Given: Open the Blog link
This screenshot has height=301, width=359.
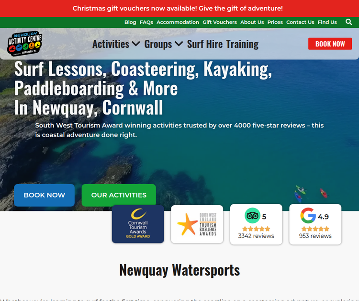Looking at the screenshot, I should click(130, 22).
